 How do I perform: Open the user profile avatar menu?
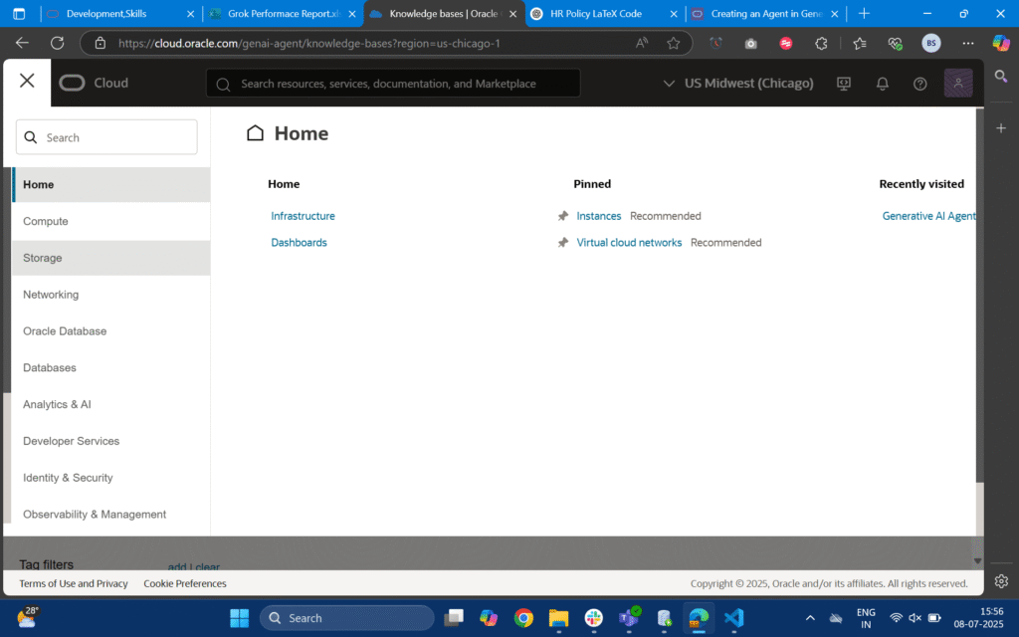tap(958, 84)
